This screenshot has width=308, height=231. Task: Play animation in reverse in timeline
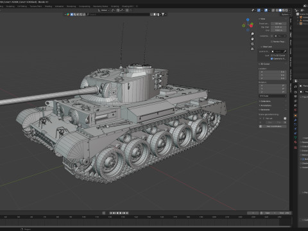117,213
